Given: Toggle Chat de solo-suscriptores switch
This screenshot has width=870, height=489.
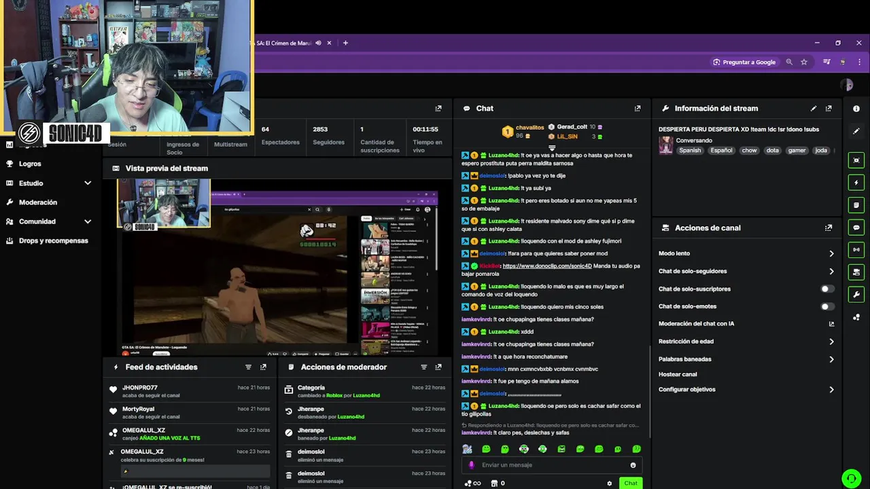Looking at the screenshot, I should click(827, 289).
